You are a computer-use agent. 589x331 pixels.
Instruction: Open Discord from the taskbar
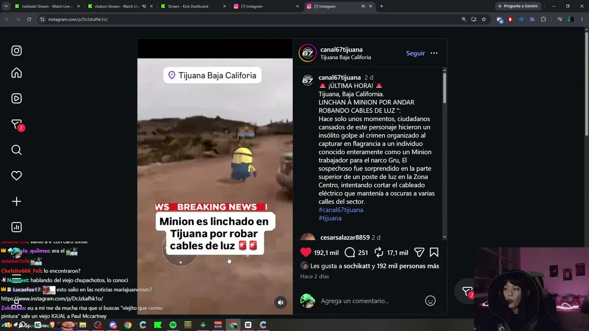click(113, 325)
